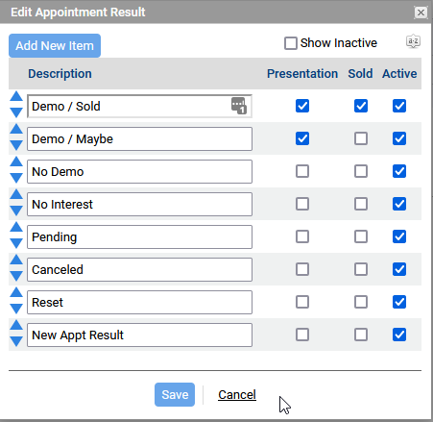433x422 pixels.
Task: Move No Interest row up
Action: coord(16,194)
